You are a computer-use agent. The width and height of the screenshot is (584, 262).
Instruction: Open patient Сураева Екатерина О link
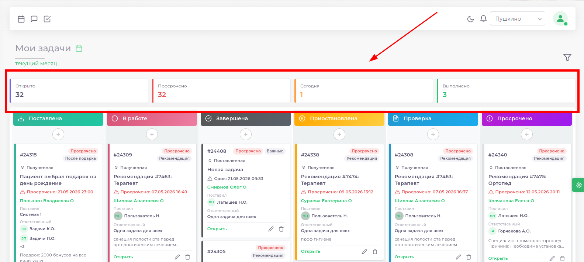(x=326, y=201)
